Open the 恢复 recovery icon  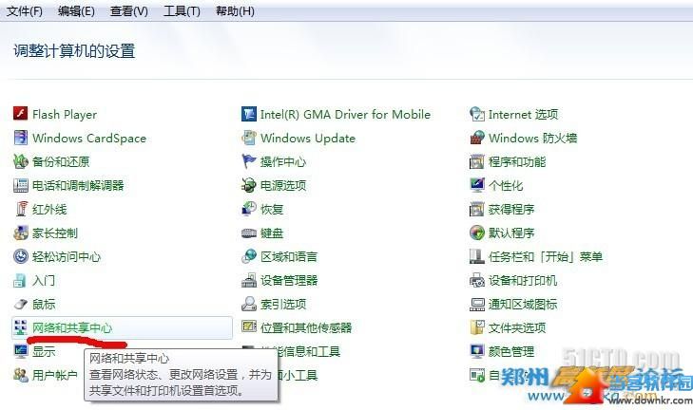tap(249, 209)
